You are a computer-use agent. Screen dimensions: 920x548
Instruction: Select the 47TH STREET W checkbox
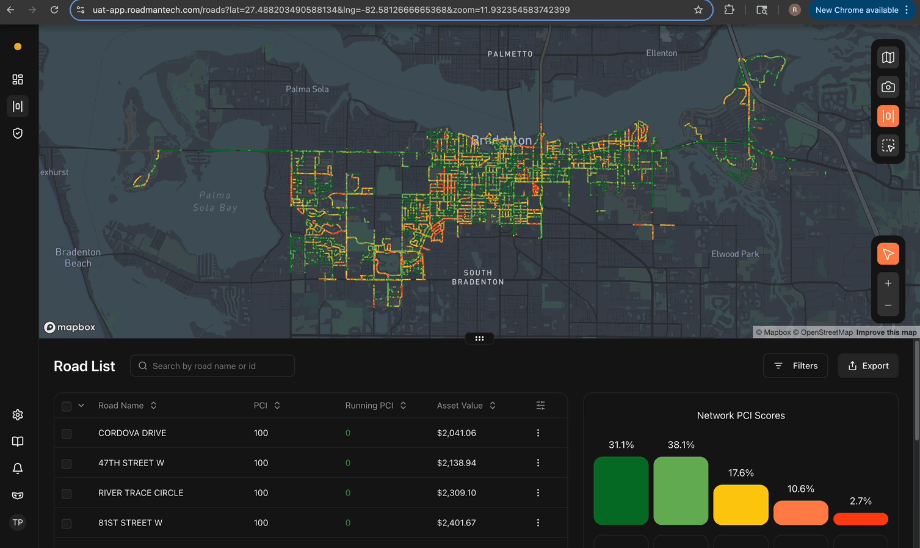pos(67,464)
